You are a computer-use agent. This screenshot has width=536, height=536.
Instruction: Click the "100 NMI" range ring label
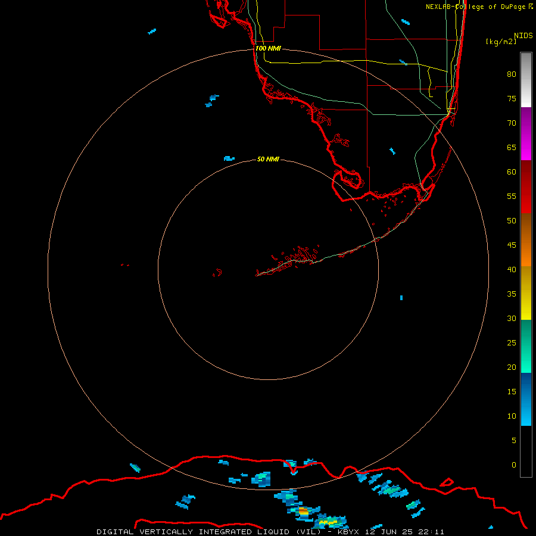(x=268, y=48)
